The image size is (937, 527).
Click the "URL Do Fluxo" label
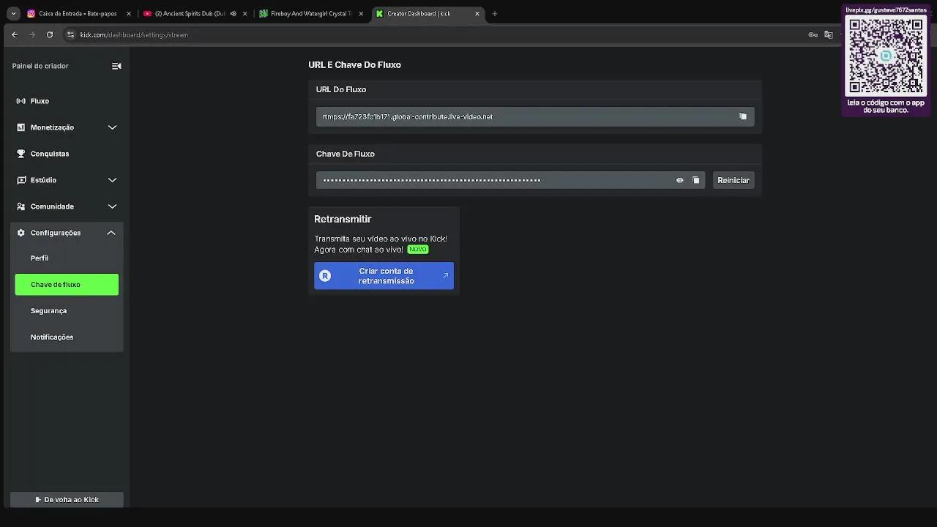[x=341, y=89]
